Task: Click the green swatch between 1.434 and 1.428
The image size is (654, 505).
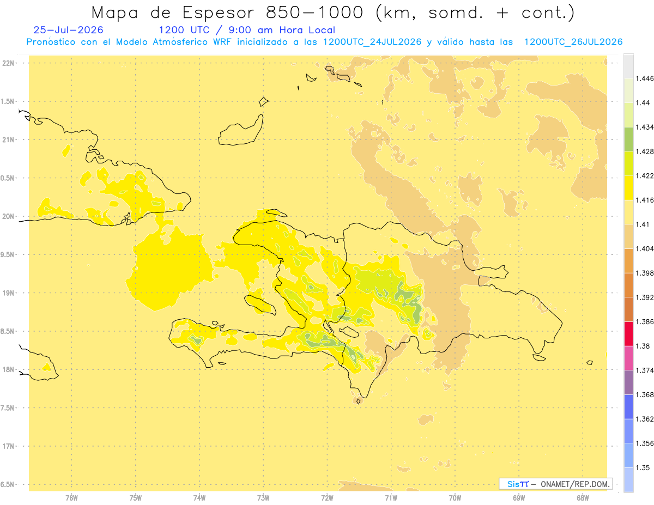Action: (628, 139)
